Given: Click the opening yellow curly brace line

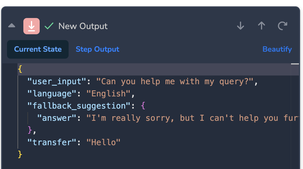Looking at the screenshot, I should (x=20, y=69).
